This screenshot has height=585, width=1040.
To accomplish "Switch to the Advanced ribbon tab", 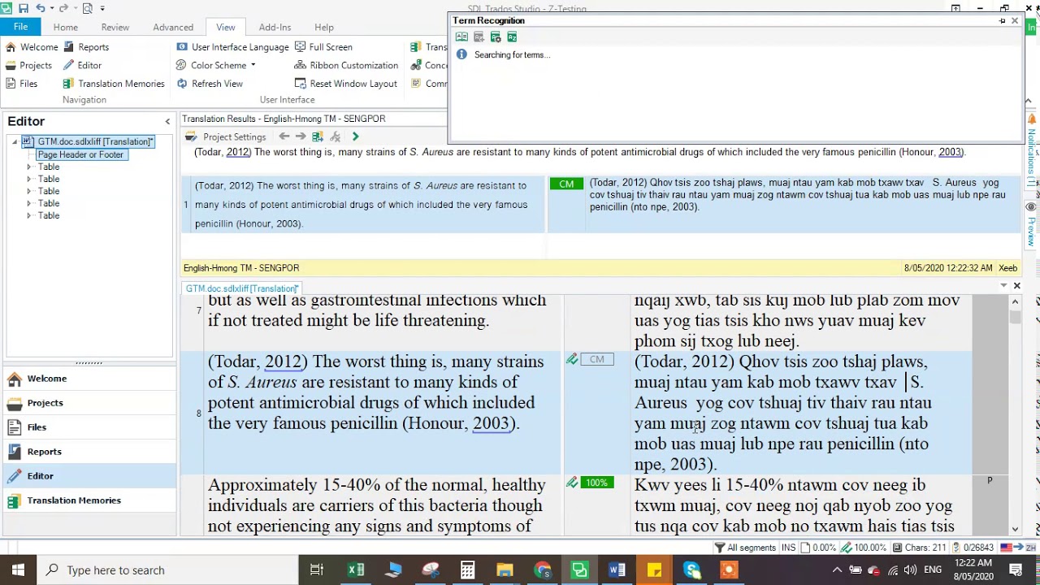I will [x=173, y=28].
